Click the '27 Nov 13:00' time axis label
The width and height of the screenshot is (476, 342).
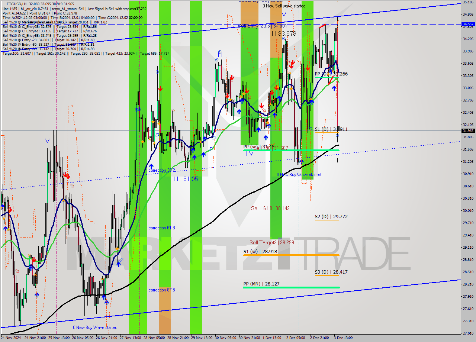point(130,338)
